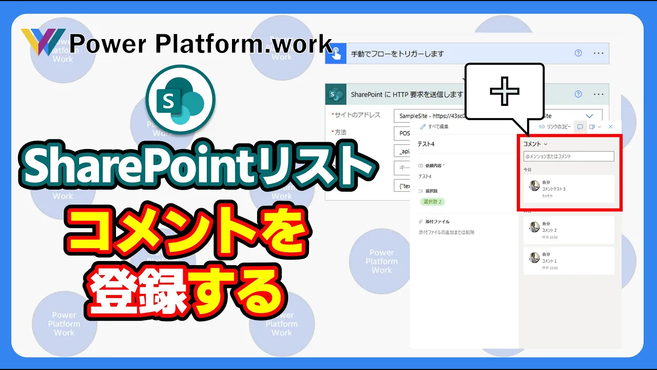Select the 'コメント1' comment card
657x370 pixels.
(569, 261)
